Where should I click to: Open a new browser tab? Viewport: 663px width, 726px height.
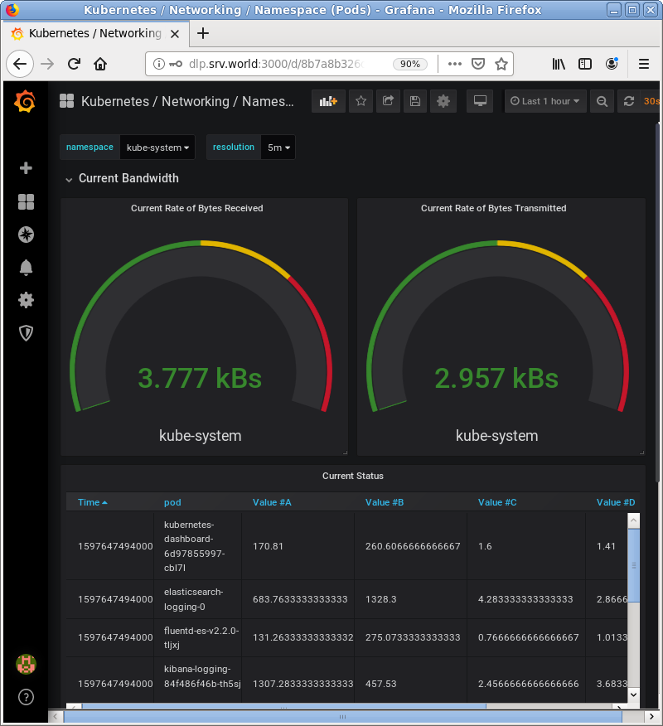click(x=203, y=33)
